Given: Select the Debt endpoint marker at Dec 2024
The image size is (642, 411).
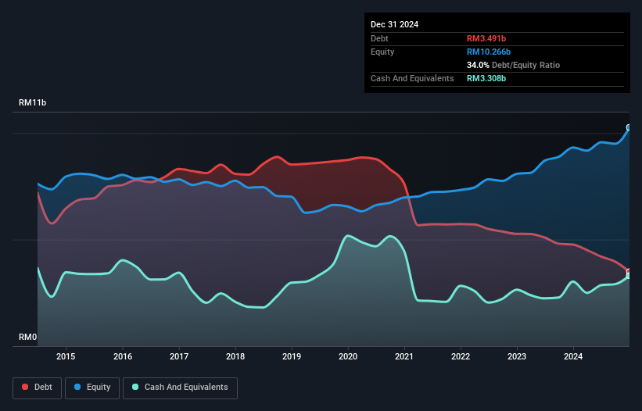Looking at the screenshot, I should (629, 271).
